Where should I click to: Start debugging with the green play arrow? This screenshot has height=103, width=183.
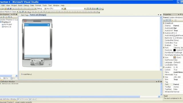(x=35, y=9)
